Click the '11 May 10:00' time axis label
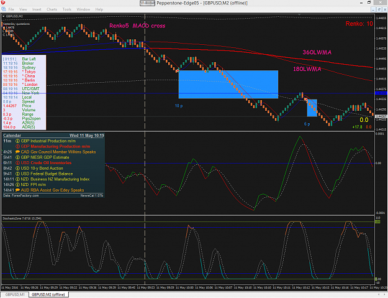 pyautogui.click(x=185, y=287)
